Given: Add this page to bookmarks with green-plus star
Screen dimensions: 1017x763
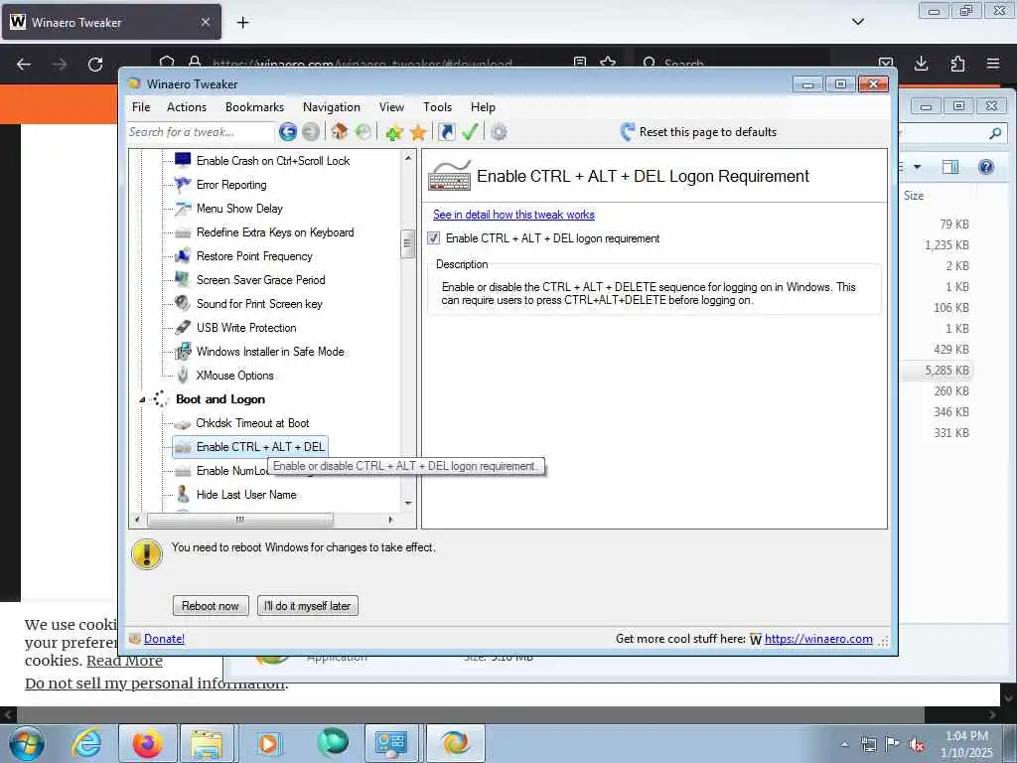Looking at the screenshot, I should pyautogui.click(x=393, y=133).
